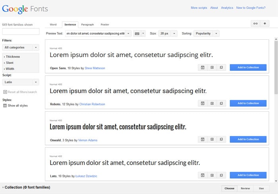Viewport: 278px width, 194px height.
Task: Click the keyboard icon beside Preview Text
Action: (137, 34)
